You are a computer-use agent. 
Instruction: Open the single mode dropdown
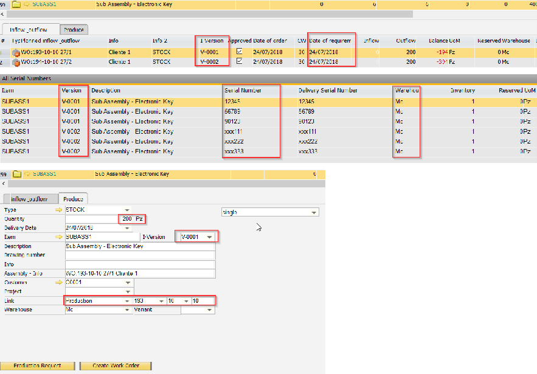(314, 212)
